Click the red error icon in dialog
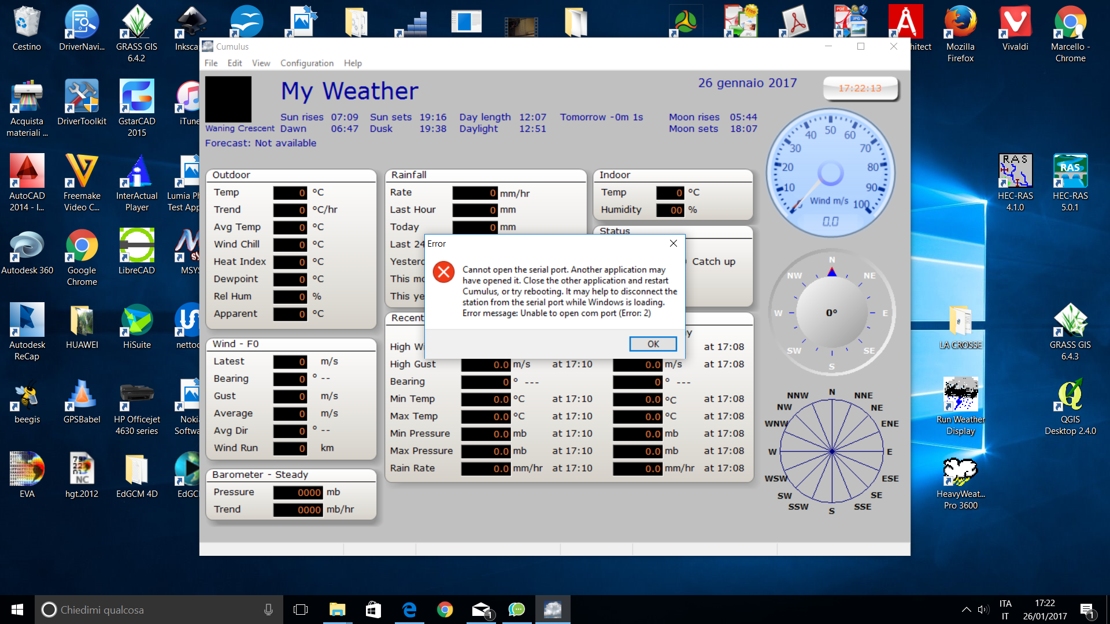Image resolution: width=1110 pixels, height=624 pixels. click(444, 272)
